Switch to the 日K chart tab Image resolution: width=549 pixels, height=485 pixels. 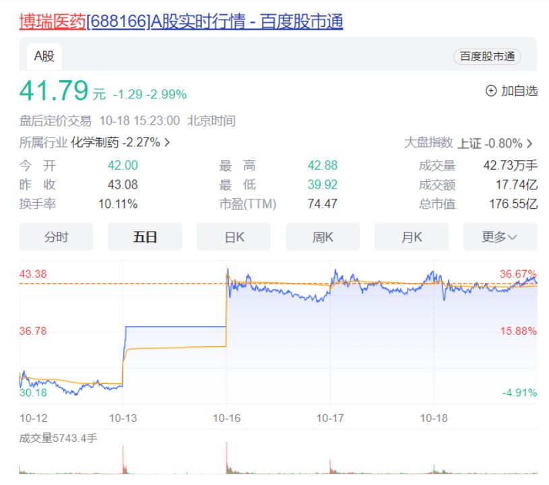[x=233, y=237]
